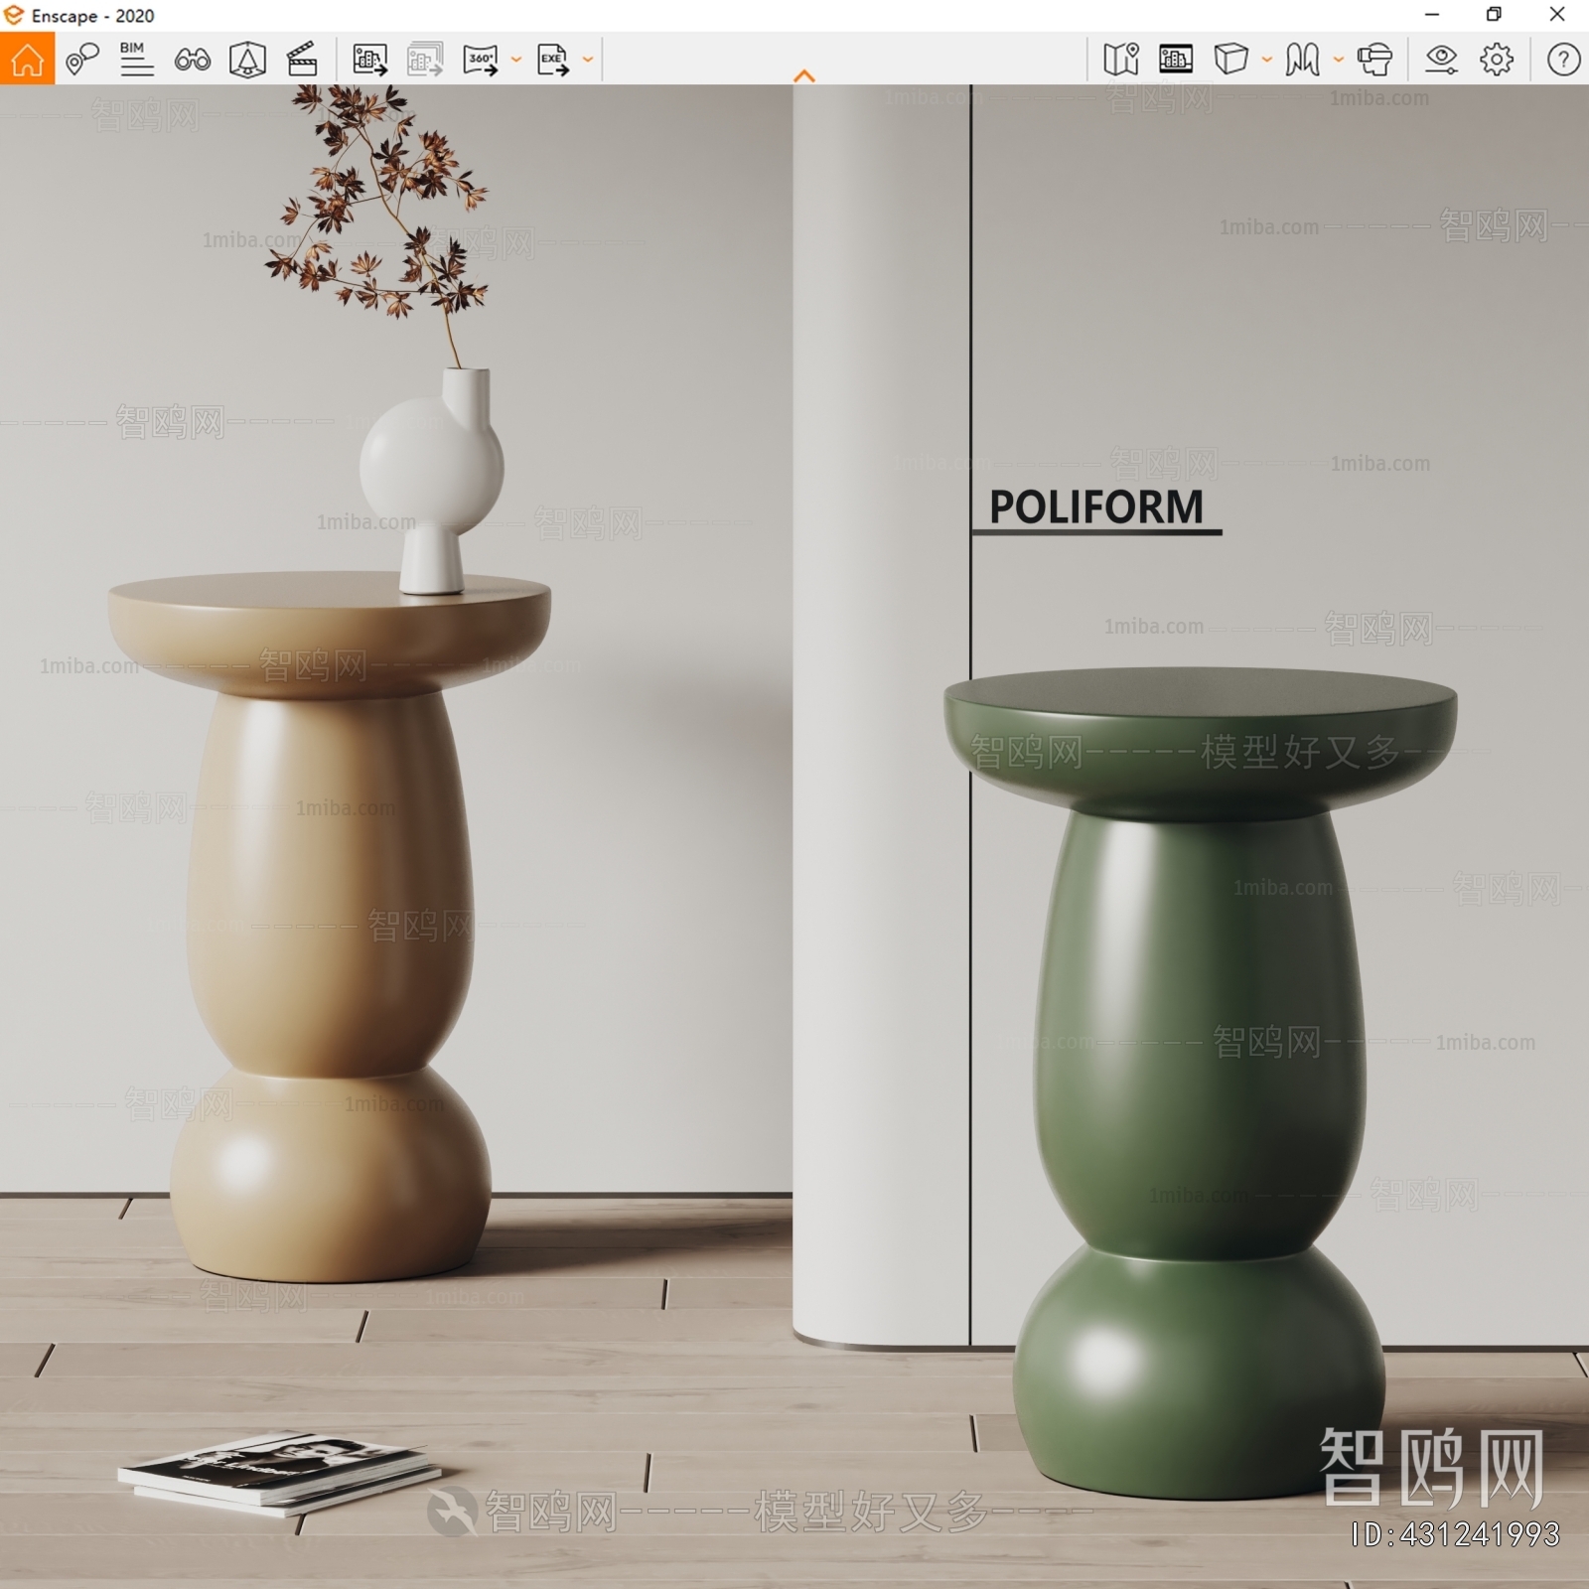1589x1589 pixels.
Task: Click the Enscape logo in title bar
Action: 14,15
